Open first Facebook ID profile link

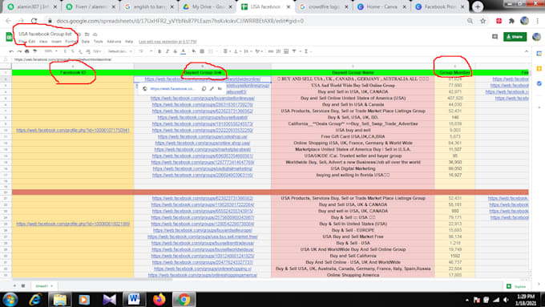73,131
